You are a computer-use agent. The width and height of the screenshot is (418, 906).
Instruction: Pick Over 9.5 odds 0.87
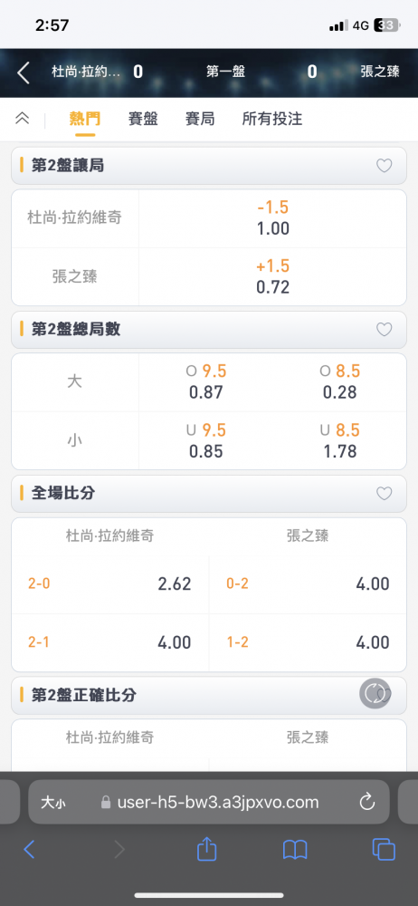point(206,382)
